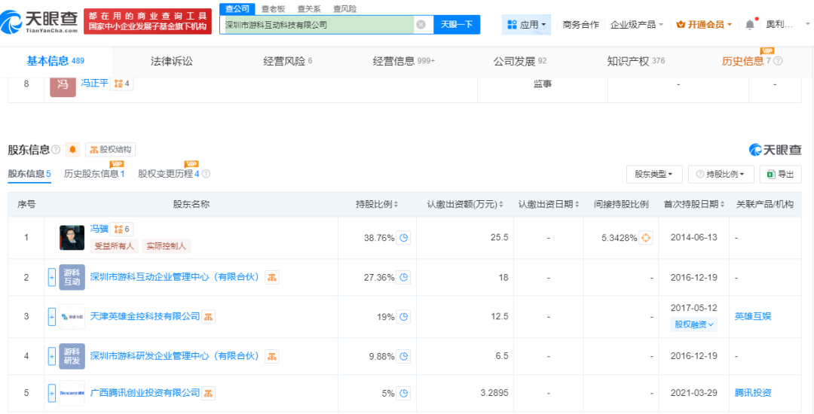The width and height of the screenshot is (814, 414).
Task: Click the company name search input field
Action: (317, 25)
